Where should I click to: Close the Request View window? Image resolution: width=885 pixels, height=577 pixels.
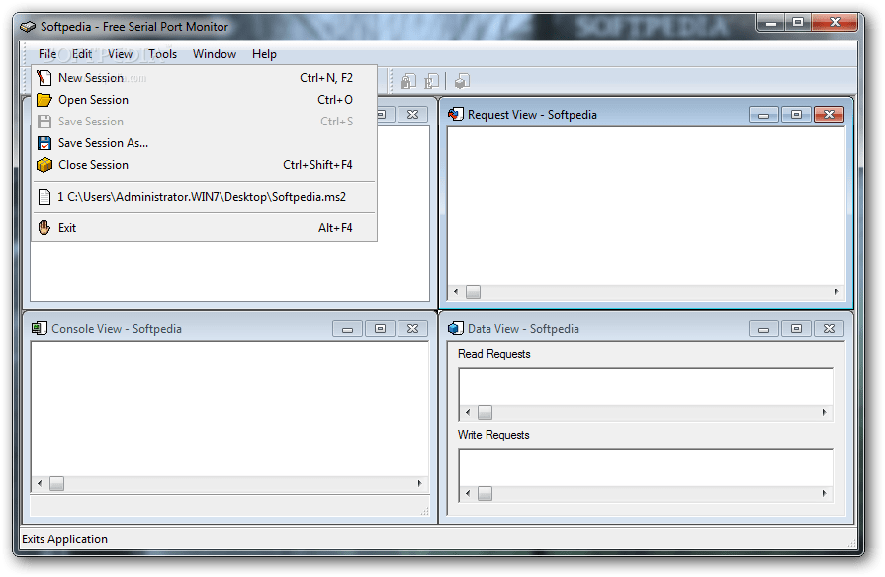pos(829,115)
